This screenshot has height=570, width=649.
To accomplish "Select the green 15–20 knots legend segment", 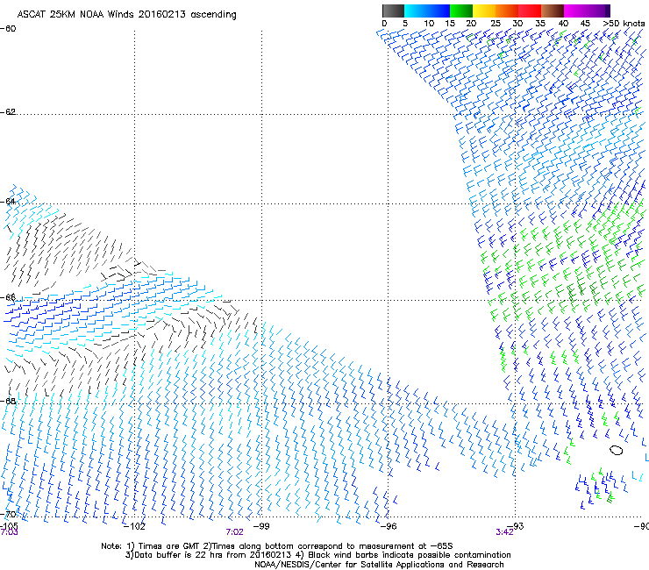I will coord(461,11).
